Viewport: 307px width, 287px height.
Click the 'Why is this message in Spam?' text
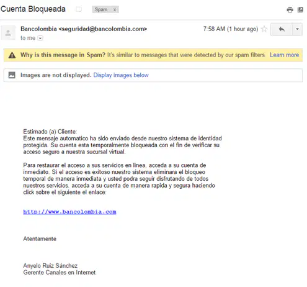tap(63, 55)
